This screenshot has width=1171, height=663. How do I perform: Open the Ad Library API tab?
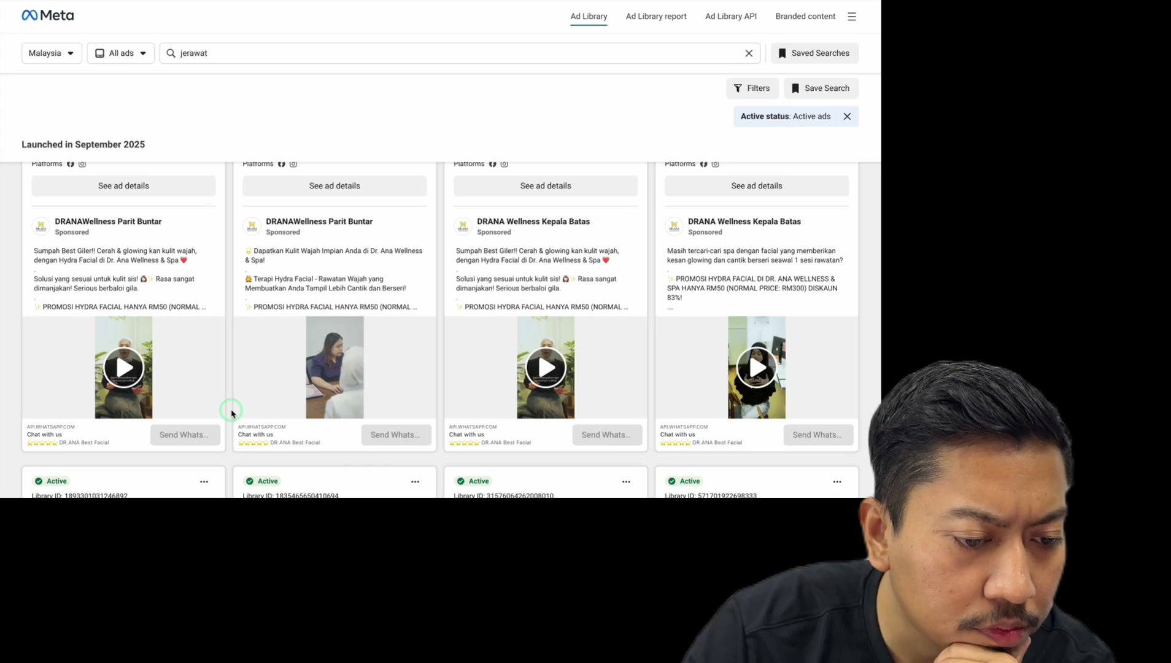730,17
